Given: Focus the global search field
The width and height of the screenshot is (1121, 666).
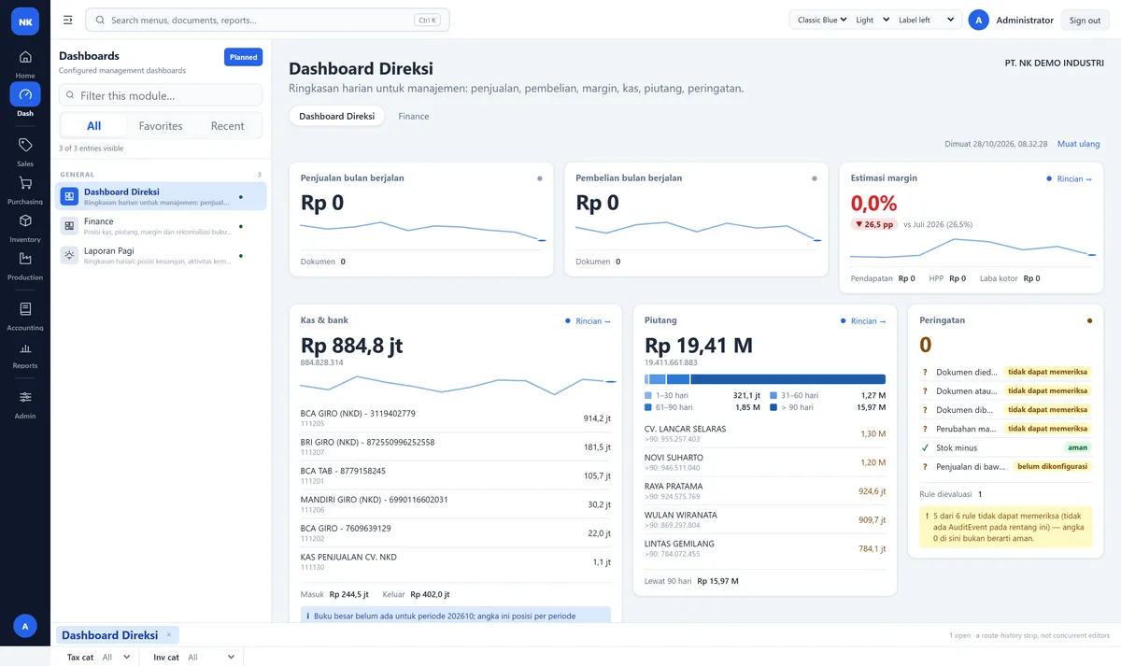Looking at the screenshot, I should 267,20.
